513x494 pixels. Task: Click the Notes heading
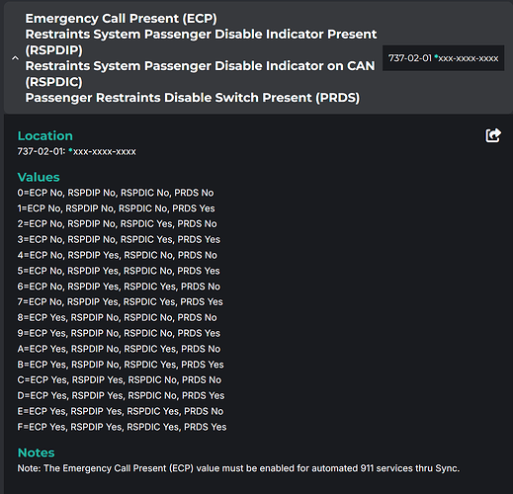[36, 453]
